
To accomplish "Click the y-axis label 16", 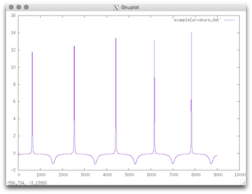I will pyautogui.click(x=13, y=16).
